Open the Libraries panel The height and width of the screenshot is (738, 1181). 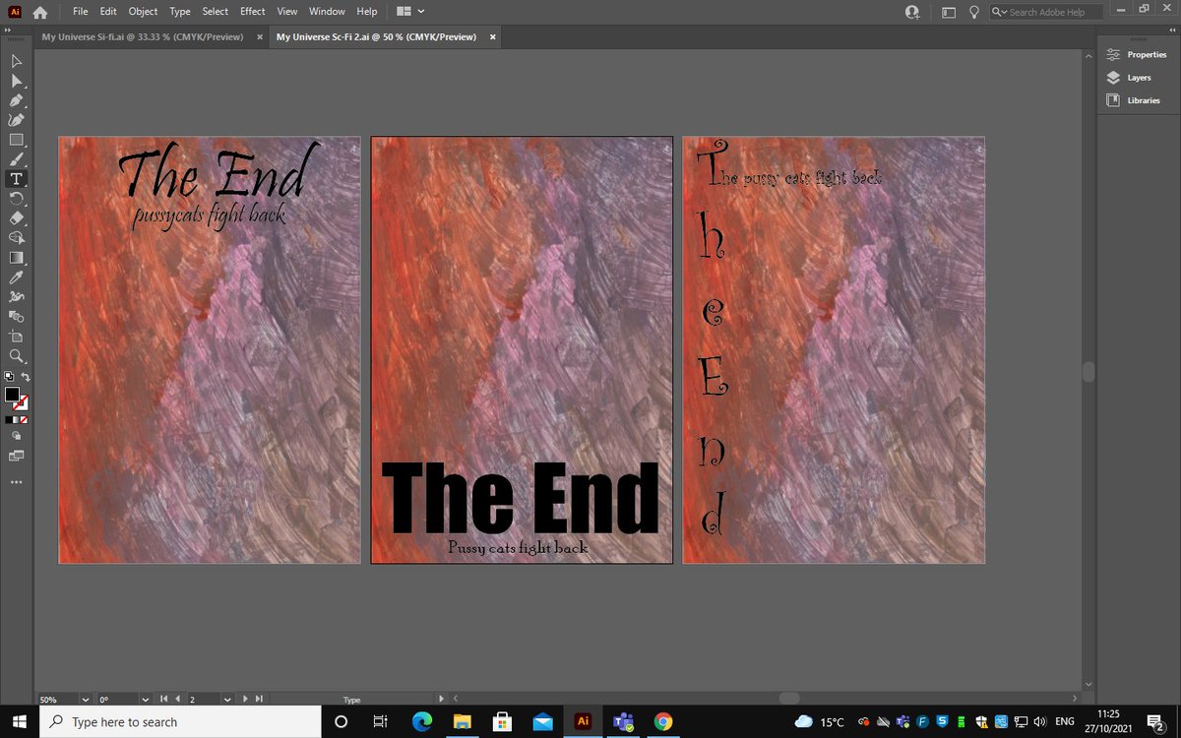(1133, 100)
